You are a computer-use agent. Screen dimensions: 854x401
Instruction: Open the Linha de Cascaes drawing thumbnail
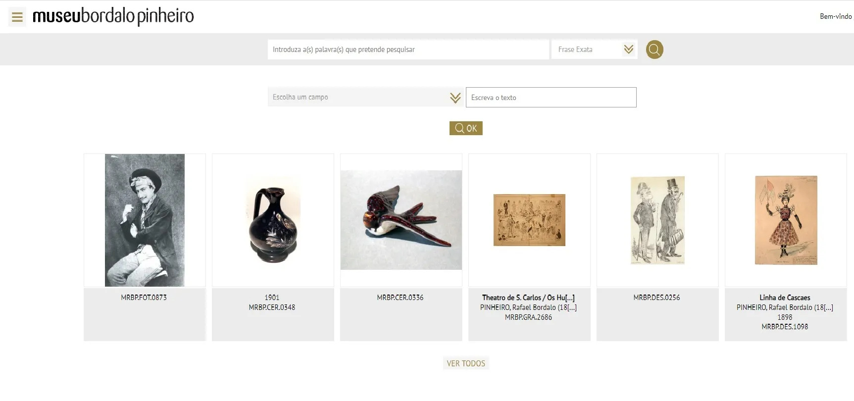tap(786, 220)
